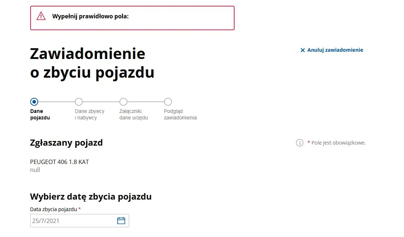Click the info icon near the mandatory field note

(300, 143)
